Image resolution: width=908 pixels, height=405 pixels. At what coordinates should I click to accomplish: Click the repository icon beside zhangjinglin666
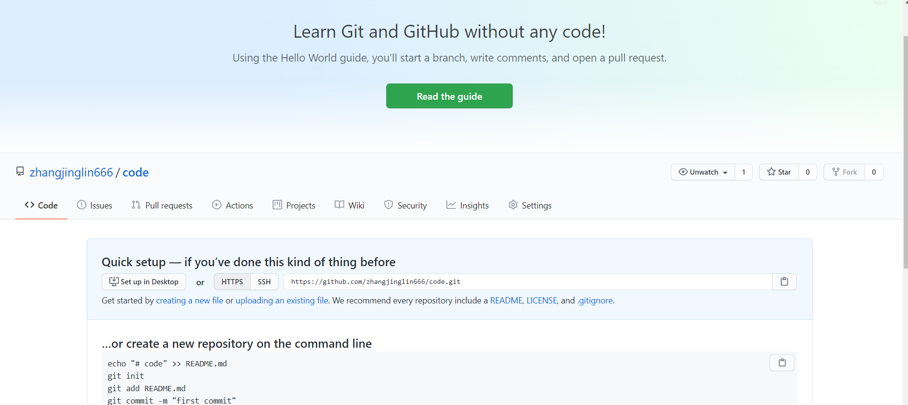[x=20, y=171]
